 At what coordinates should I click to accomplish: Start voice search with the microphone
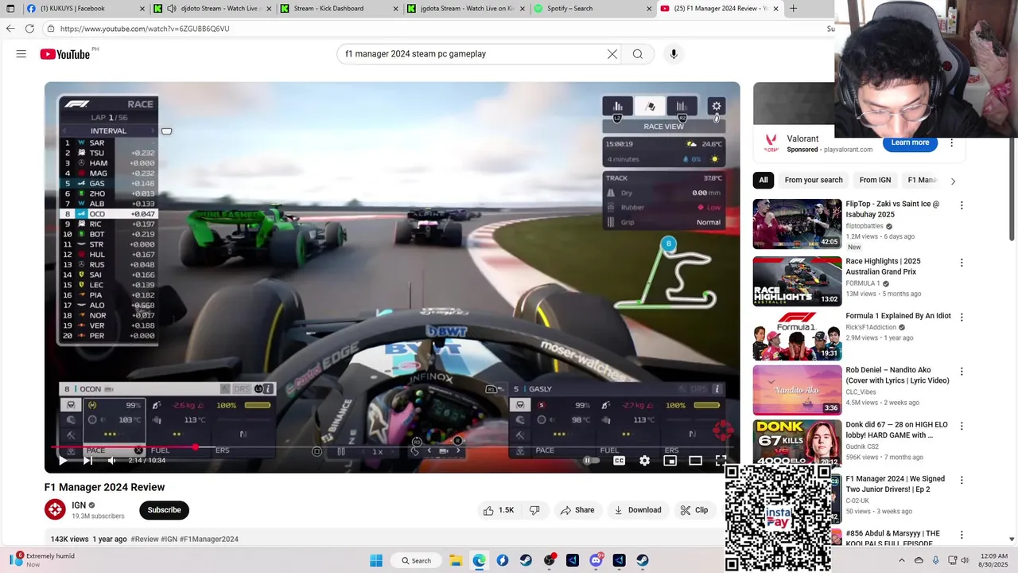674,54
